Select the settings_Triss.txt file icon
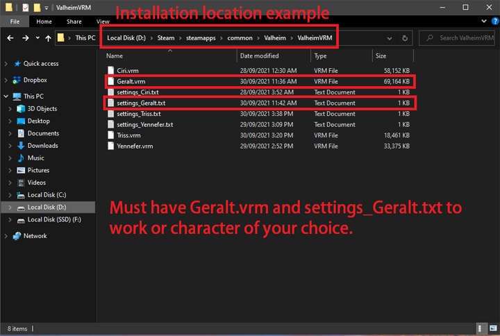 tap(110, 113)
